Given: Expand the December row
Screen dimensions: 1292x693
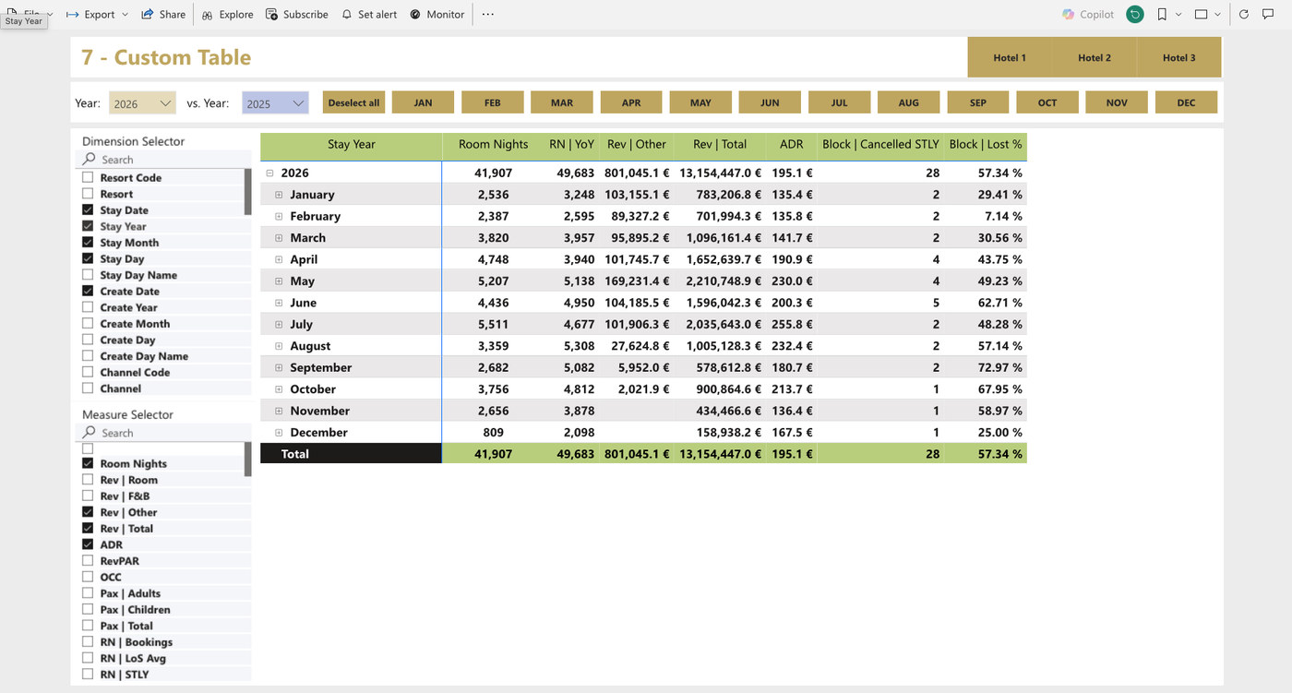Looking at the screenshot, I should 279,432.
